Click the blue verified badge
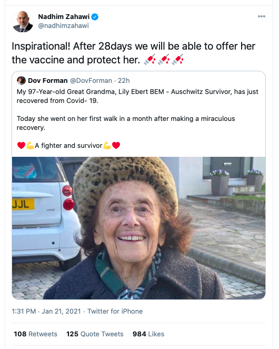The image size is (279, 349). 95,17
